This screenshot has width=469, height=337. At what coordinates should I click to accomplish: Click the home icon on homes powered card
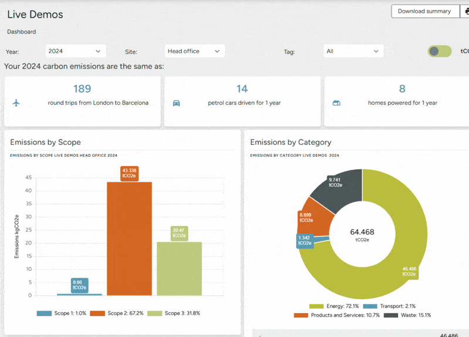coord(337,103)
